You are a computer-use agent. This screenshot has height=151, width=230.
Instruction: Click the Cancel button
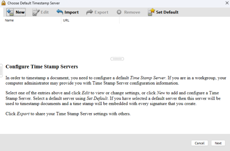[x=200, y=143]
